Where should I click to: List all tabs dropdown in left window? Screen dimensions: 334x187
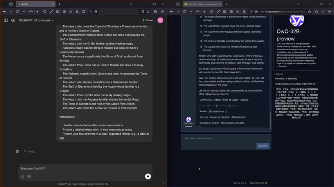pos(131,4)
